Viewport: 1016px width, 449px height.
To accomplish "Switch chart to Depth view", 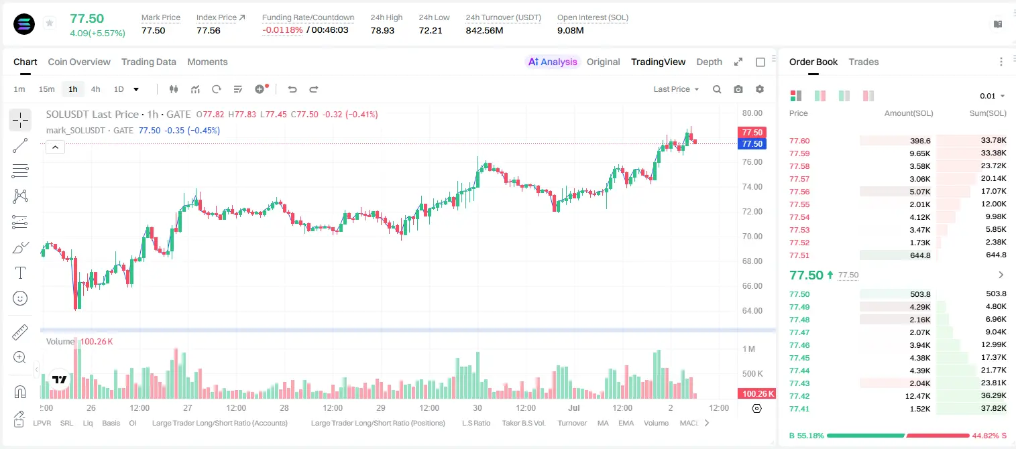I will 709,62.
